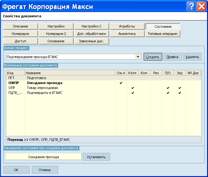This screenshot has width=208, height=177.
Task: Expand the business process dropdown arrow
Action: tap(138, 57)
